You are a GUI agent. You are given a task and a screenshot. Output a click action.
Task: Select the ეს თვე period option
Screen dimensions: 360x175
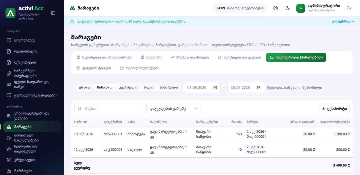[x=85, y=87]
